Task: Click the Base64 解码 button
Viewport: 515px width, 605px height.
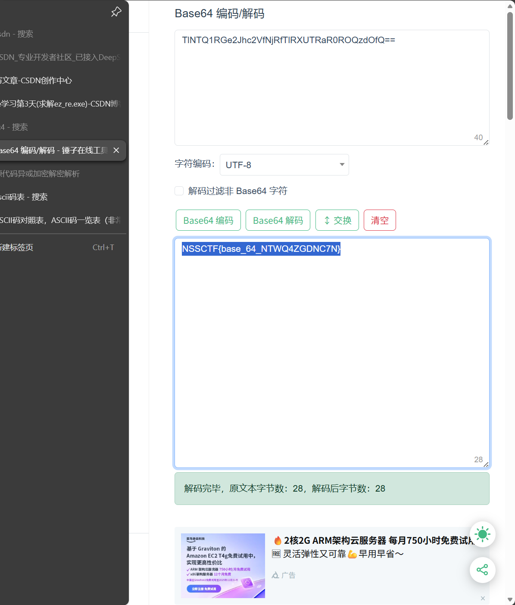Action: coord(278,220)
